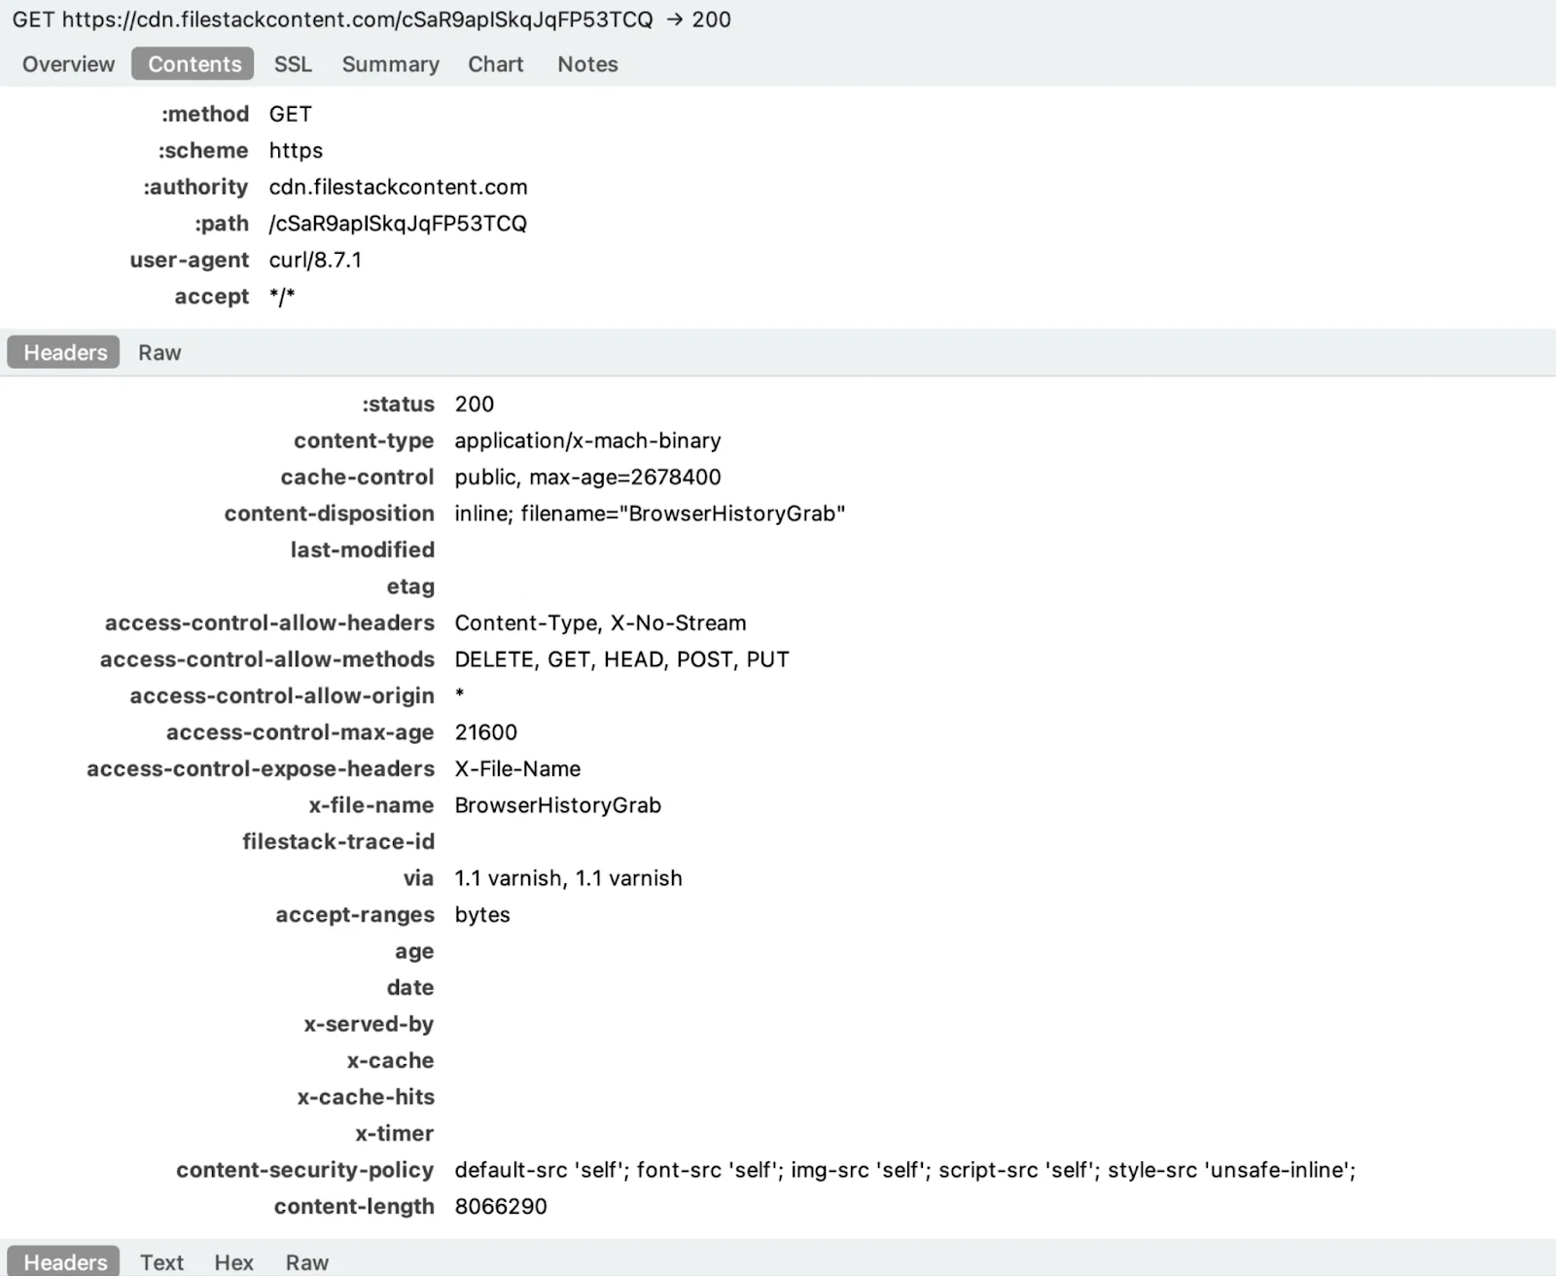Select the content-length value 8066290

point(501,1206)
